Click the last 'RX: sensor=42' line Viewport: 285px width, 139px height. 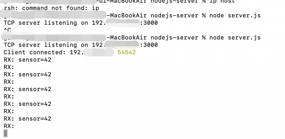pyautogui.click(x=28, y=119)
